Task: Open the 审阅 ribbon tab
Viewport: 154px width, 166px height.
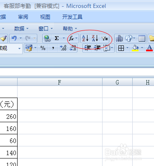Action: pos(23,17)
